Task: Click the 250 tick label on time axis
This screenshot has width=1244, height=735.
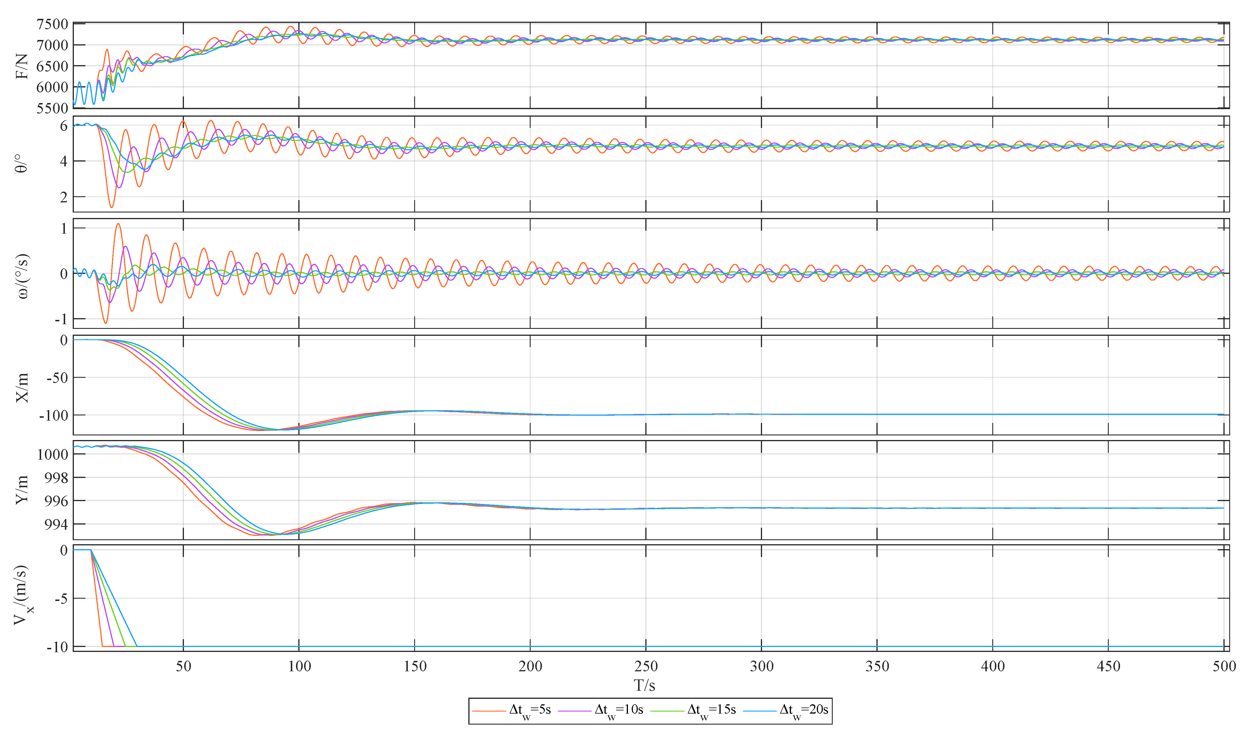Action: (646, 666)
